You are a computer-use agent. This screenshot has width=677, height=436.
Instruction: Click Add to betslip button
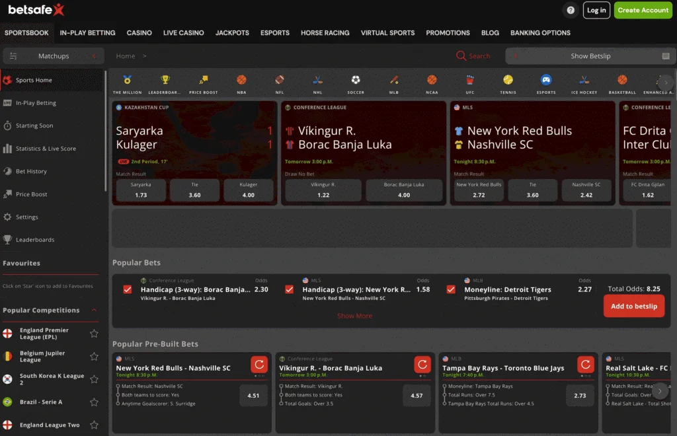tap(634, 307)
